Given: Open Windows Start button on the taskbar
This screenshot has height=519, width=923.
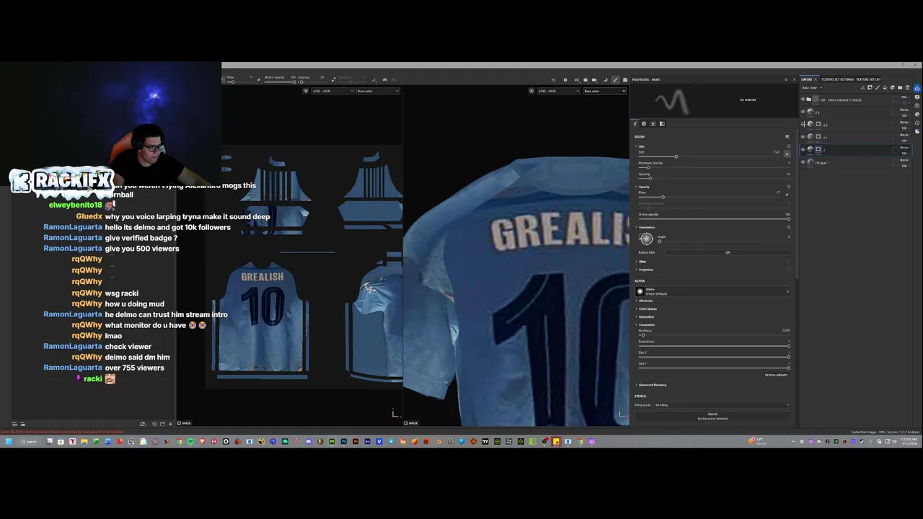Looking at the screenshot, I should click(x=8, y=441).
